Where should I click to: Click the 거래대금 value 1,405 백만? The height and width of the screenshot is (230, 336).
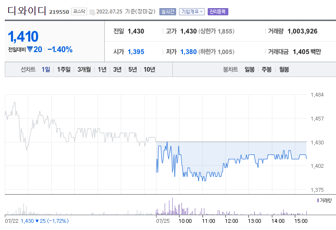point(307,52)
